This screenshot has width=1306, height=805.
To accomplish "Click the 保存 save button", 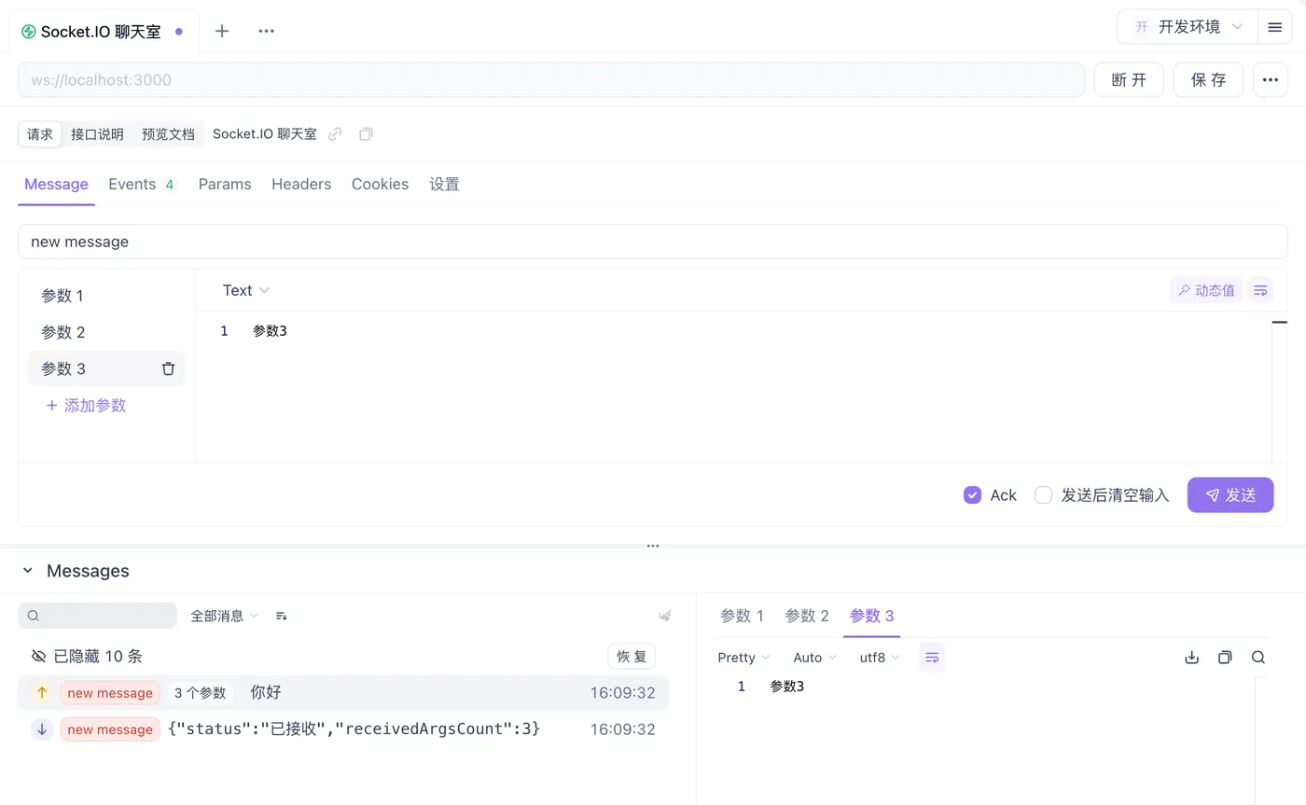I will 1208,80.
